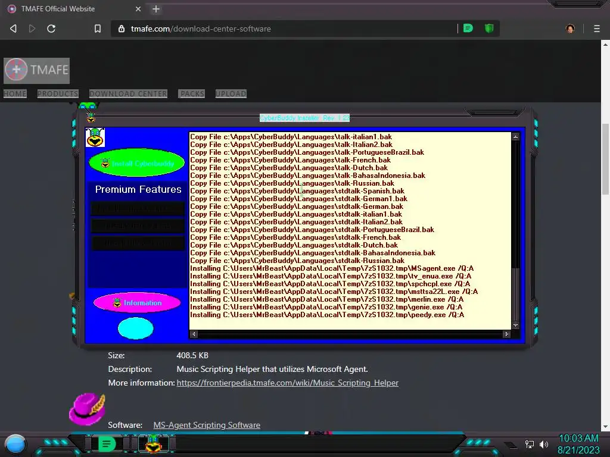Click the Music Scripting Helper description text

pos(272,369)
